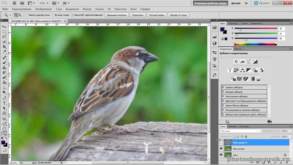Expand the 'Черно-белое наборов' presets

tap(223, 105)
